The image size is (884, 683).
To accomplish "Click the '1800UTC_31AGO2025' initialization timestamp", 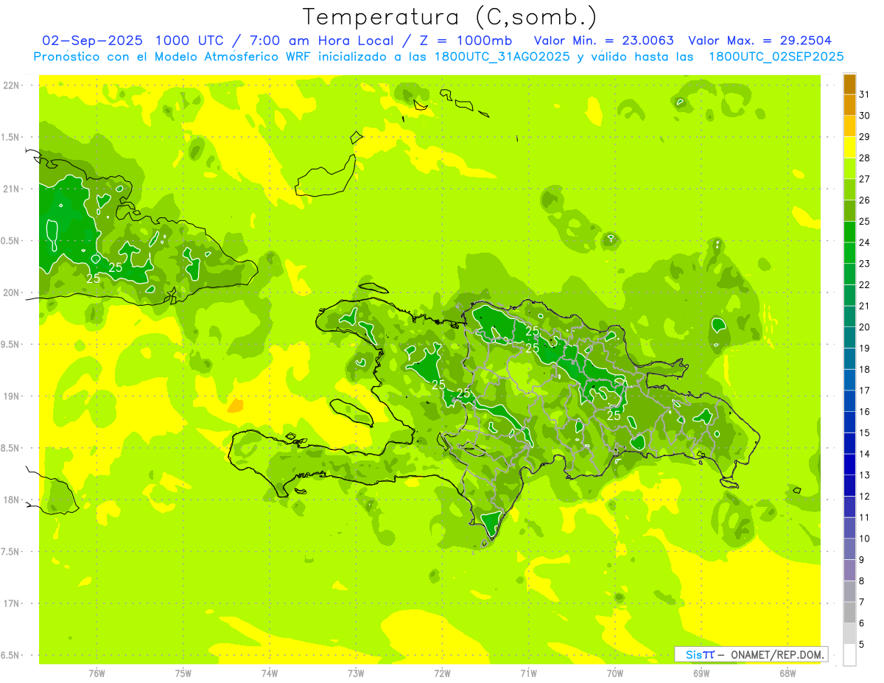I will (501, 57).
